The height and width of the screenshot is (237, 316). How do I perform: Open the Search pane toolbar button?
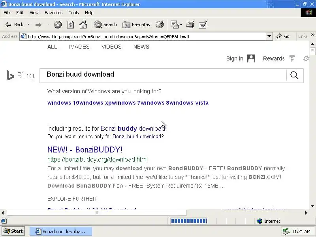tap(105, 24)
